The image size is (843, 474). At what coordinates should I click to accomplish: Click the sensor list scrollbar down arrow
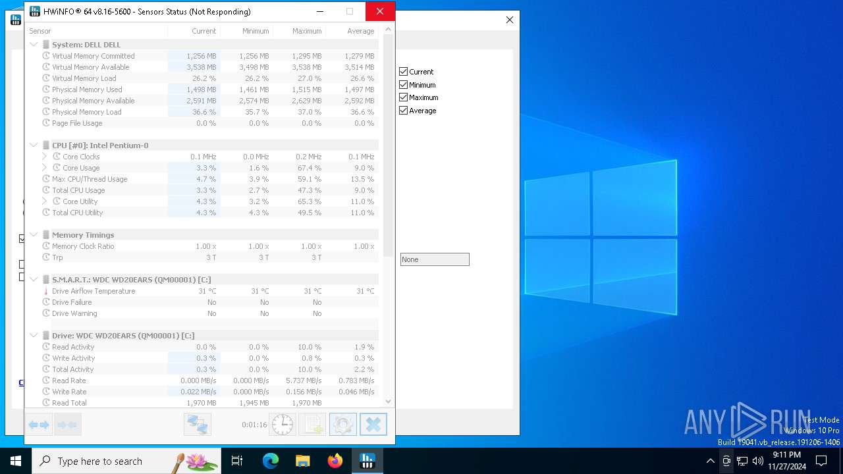(388, 401)
